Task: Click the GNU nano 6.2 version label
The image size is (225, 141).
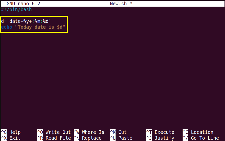Action: (x=23, y=4)
